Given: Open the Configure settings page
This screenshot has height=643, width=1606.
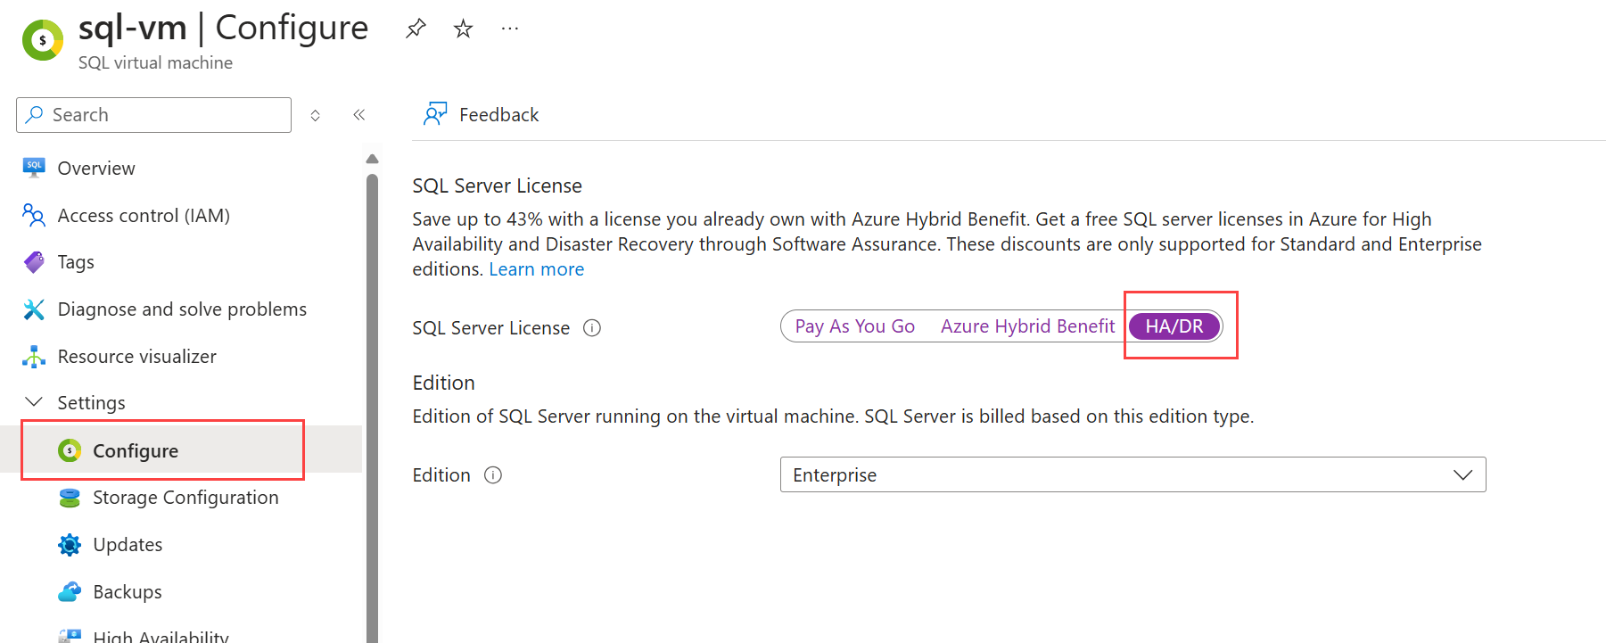Looking at the screenshot, I should tap(136, 450).
